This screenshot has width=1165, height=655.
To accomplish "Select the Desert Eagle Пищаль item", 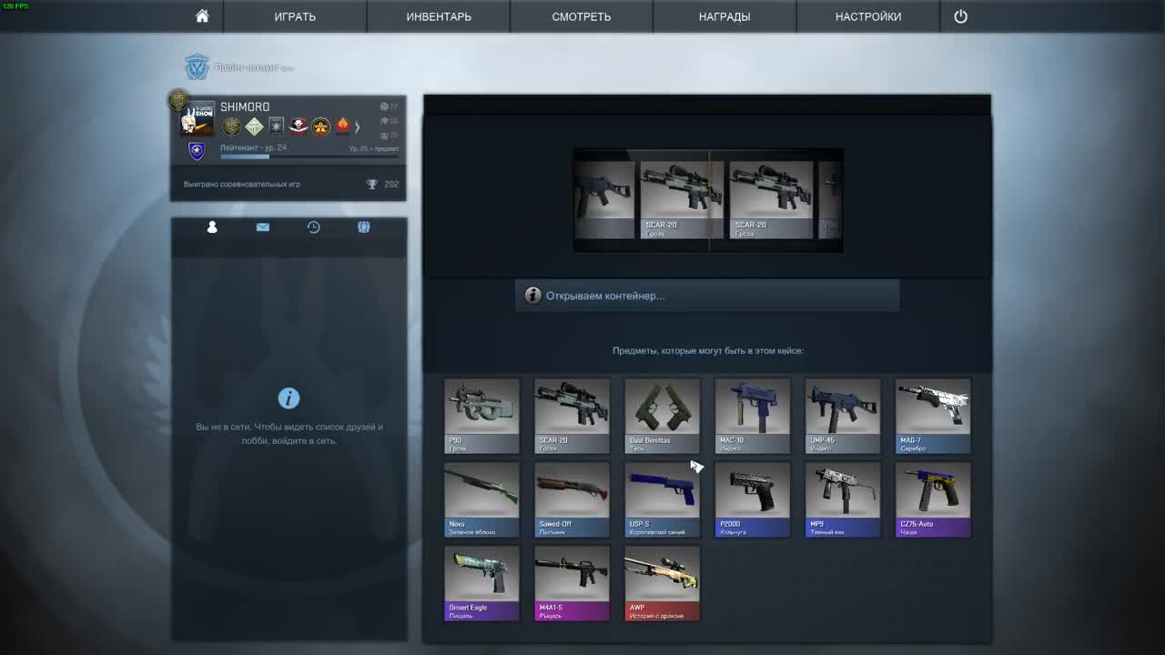I will 481,584.
